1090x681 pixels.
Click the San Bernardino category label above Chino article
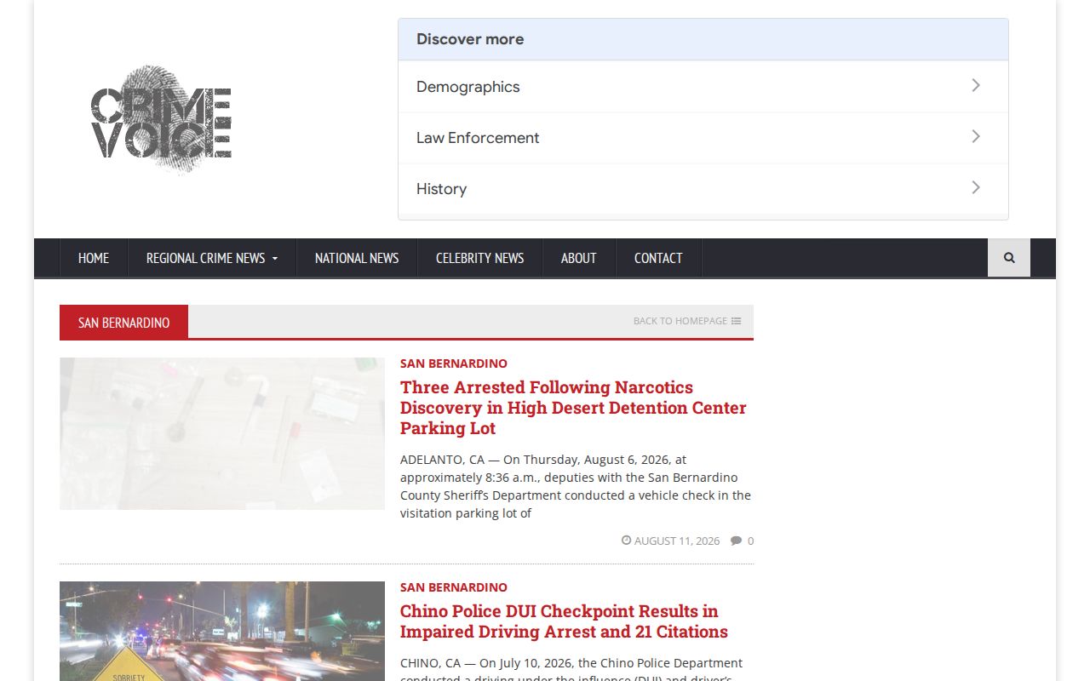454,587
